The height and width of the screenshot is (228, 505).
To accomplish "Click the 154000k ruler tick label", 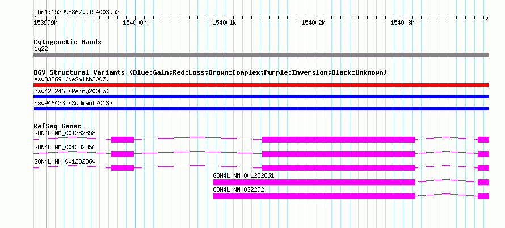I will tap(135, 23).
